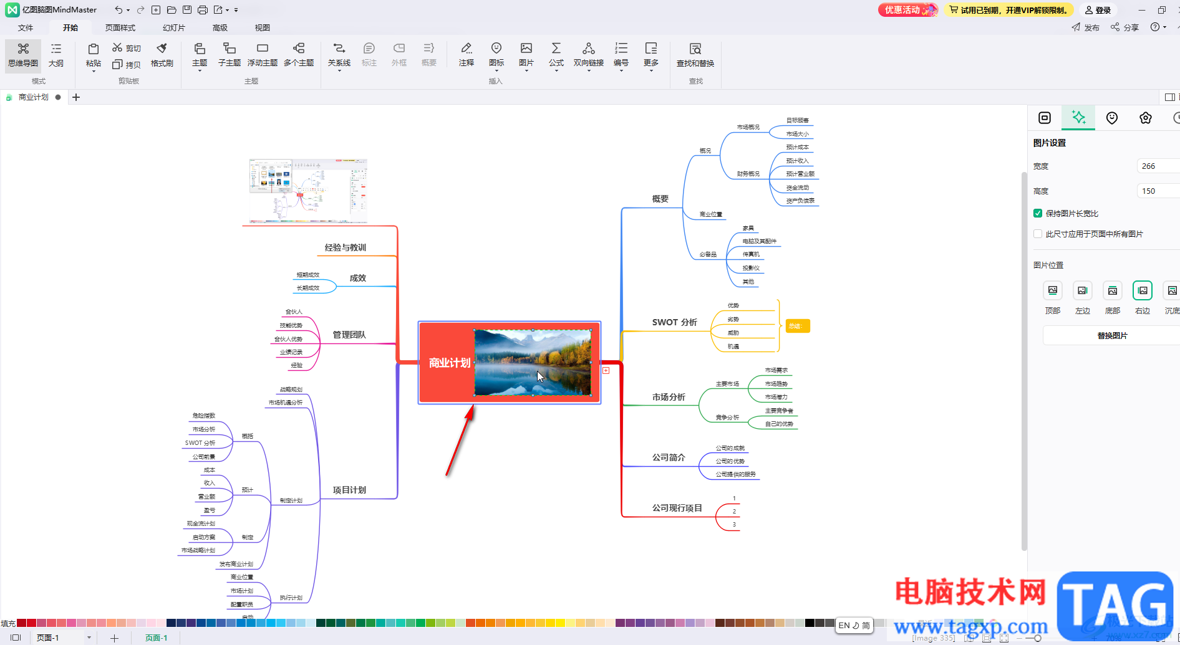Click the cut (剪切) scissors icon
This screenshot has width=1180, height=645.
click(x=117, y=47)
